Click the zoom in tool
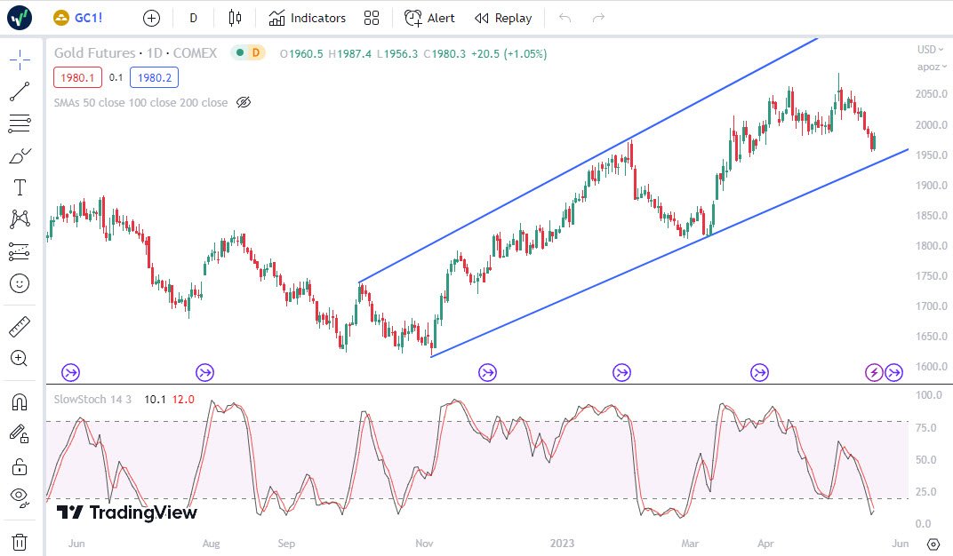Screen dimensions: 953x556 tap(20, 358)
